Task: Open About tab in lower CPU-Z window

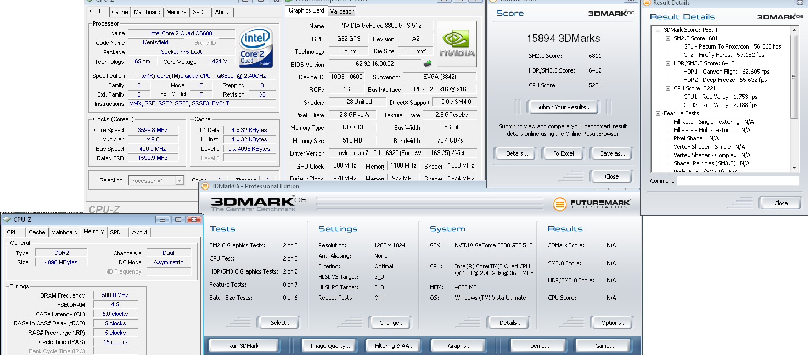Action: pyautogui.click(x=140, y=232)
